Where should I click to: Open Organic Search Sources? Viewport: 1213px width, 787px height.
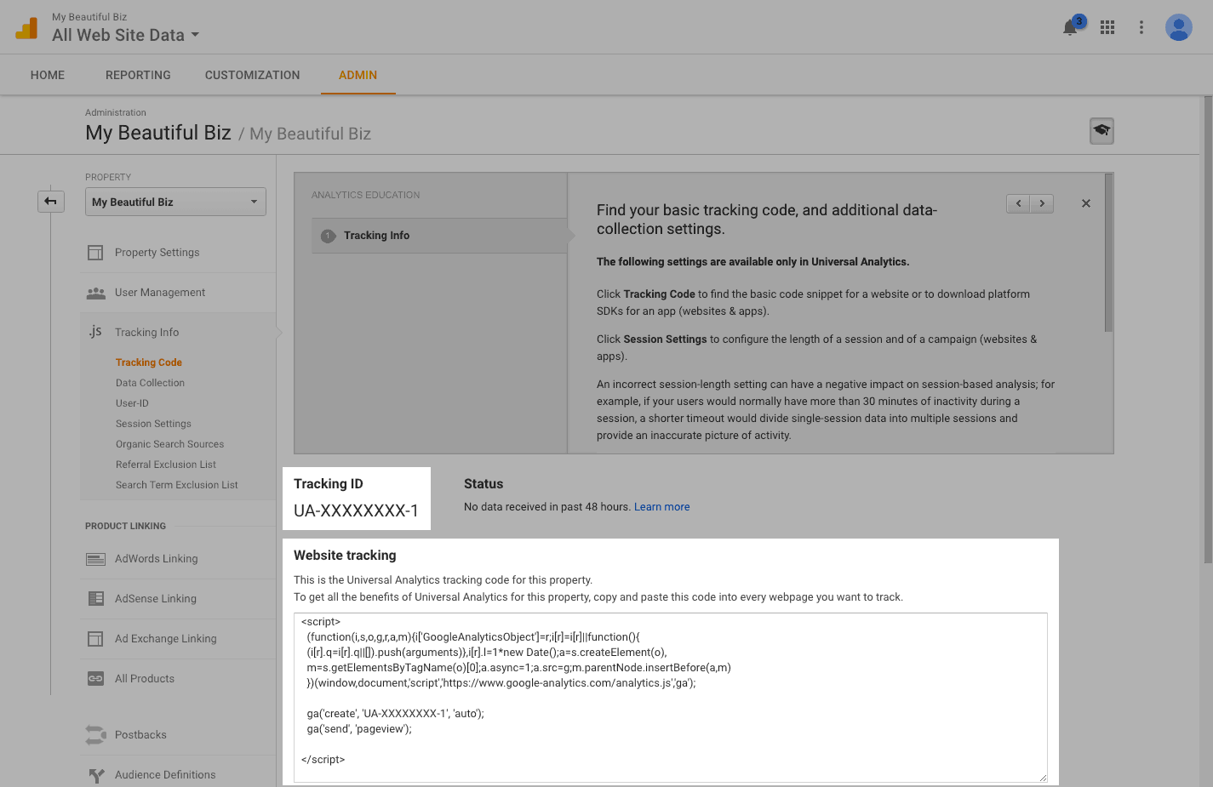point(170,444)
